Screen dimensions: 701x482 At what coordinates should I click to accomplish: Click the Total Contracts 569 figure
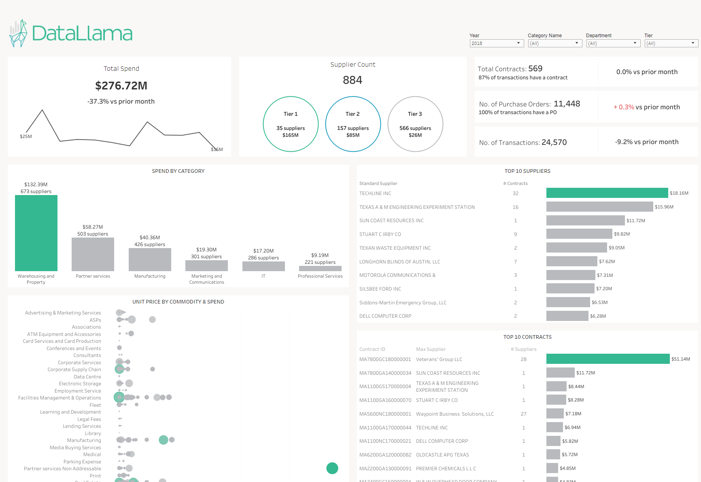[x=535, y=68]
